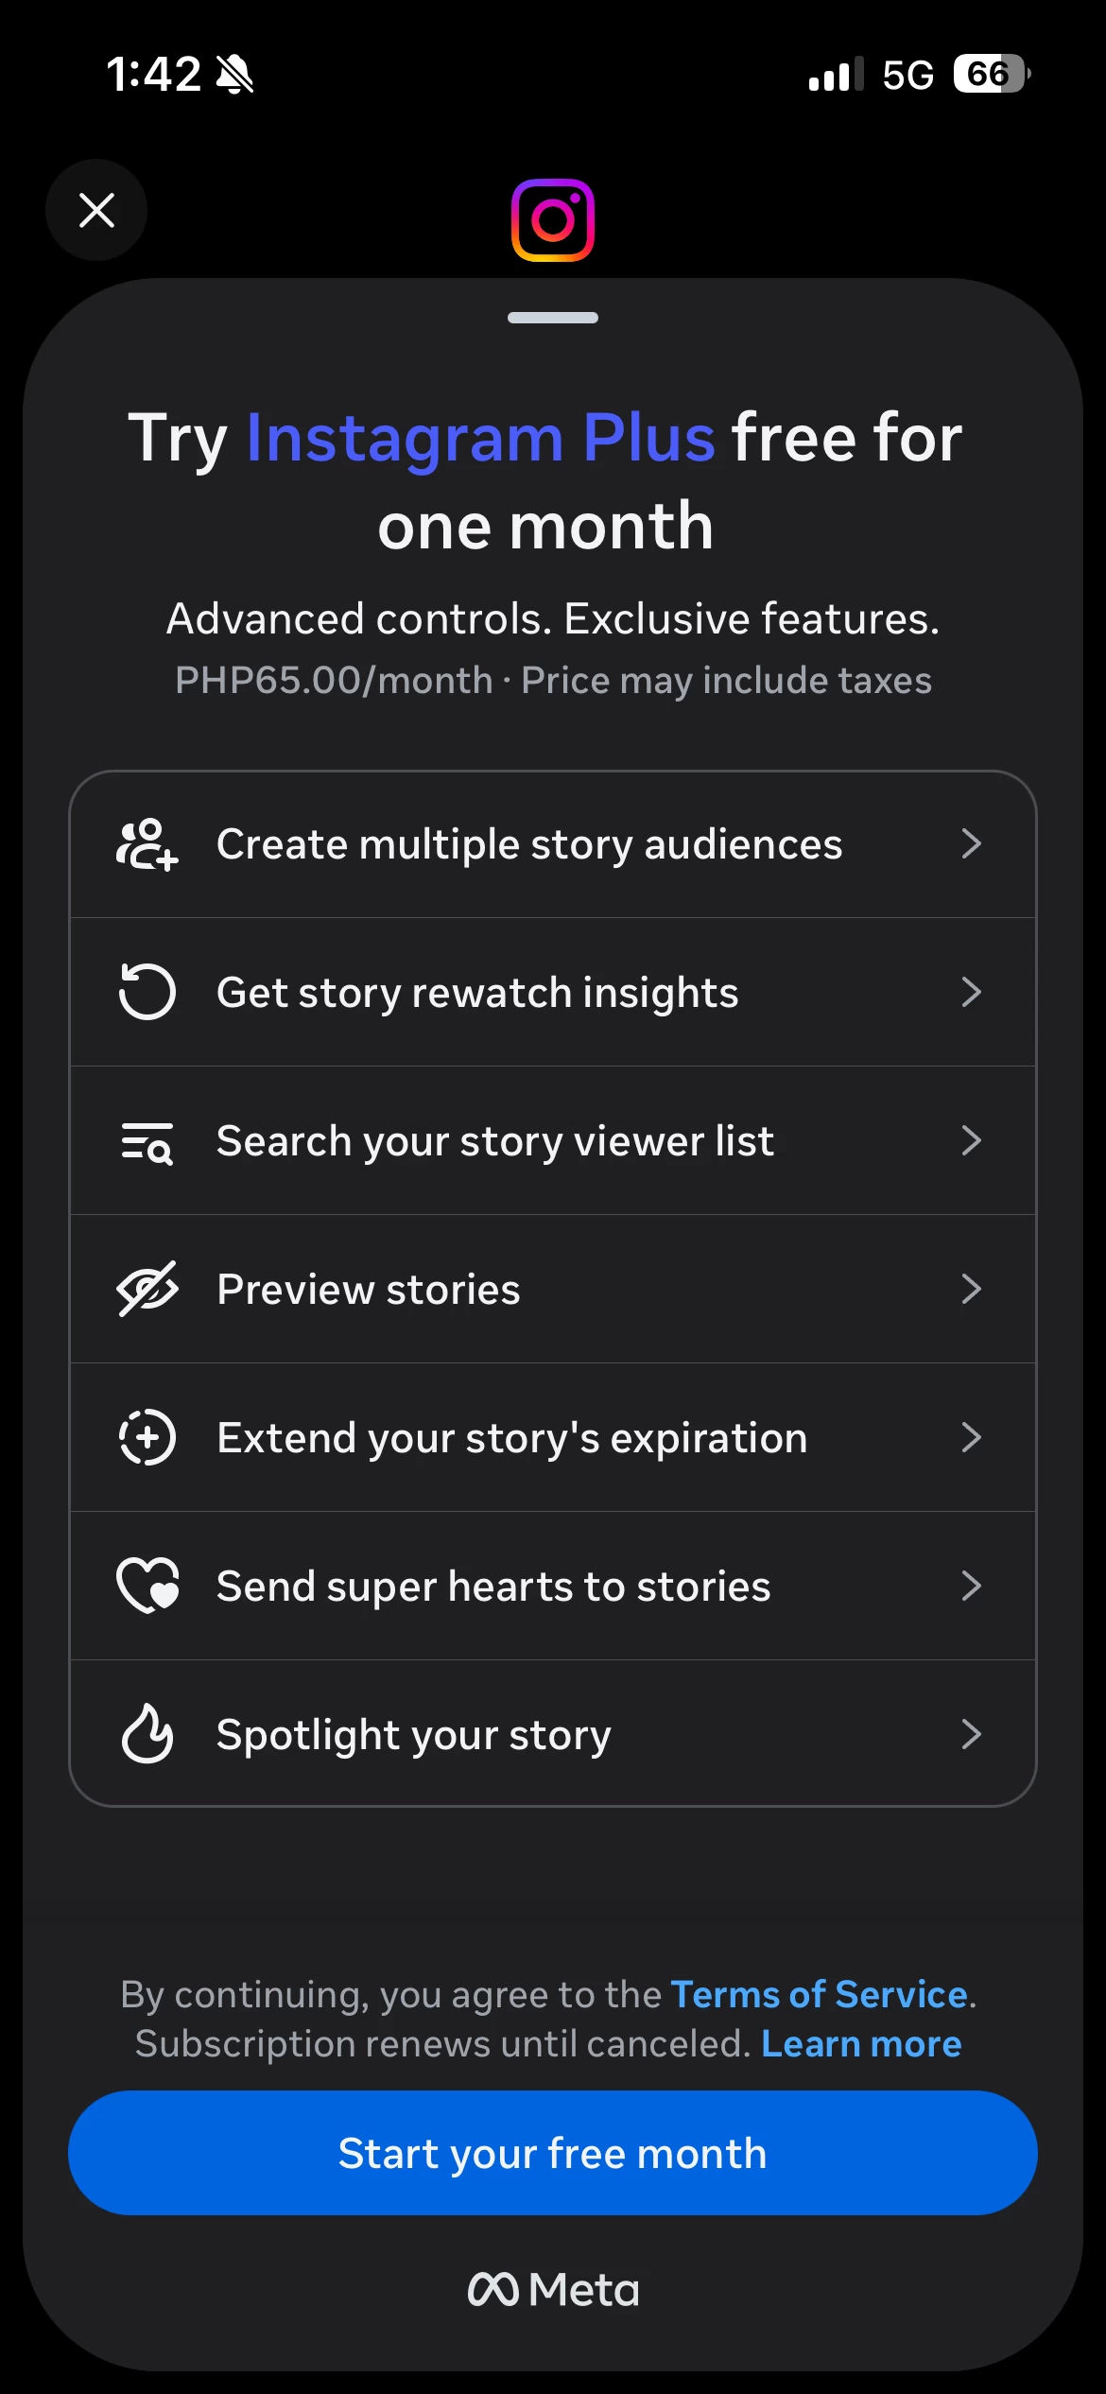
Task: Expand chevron for Get story rewatch insights
Action: [x=971, y=992]
